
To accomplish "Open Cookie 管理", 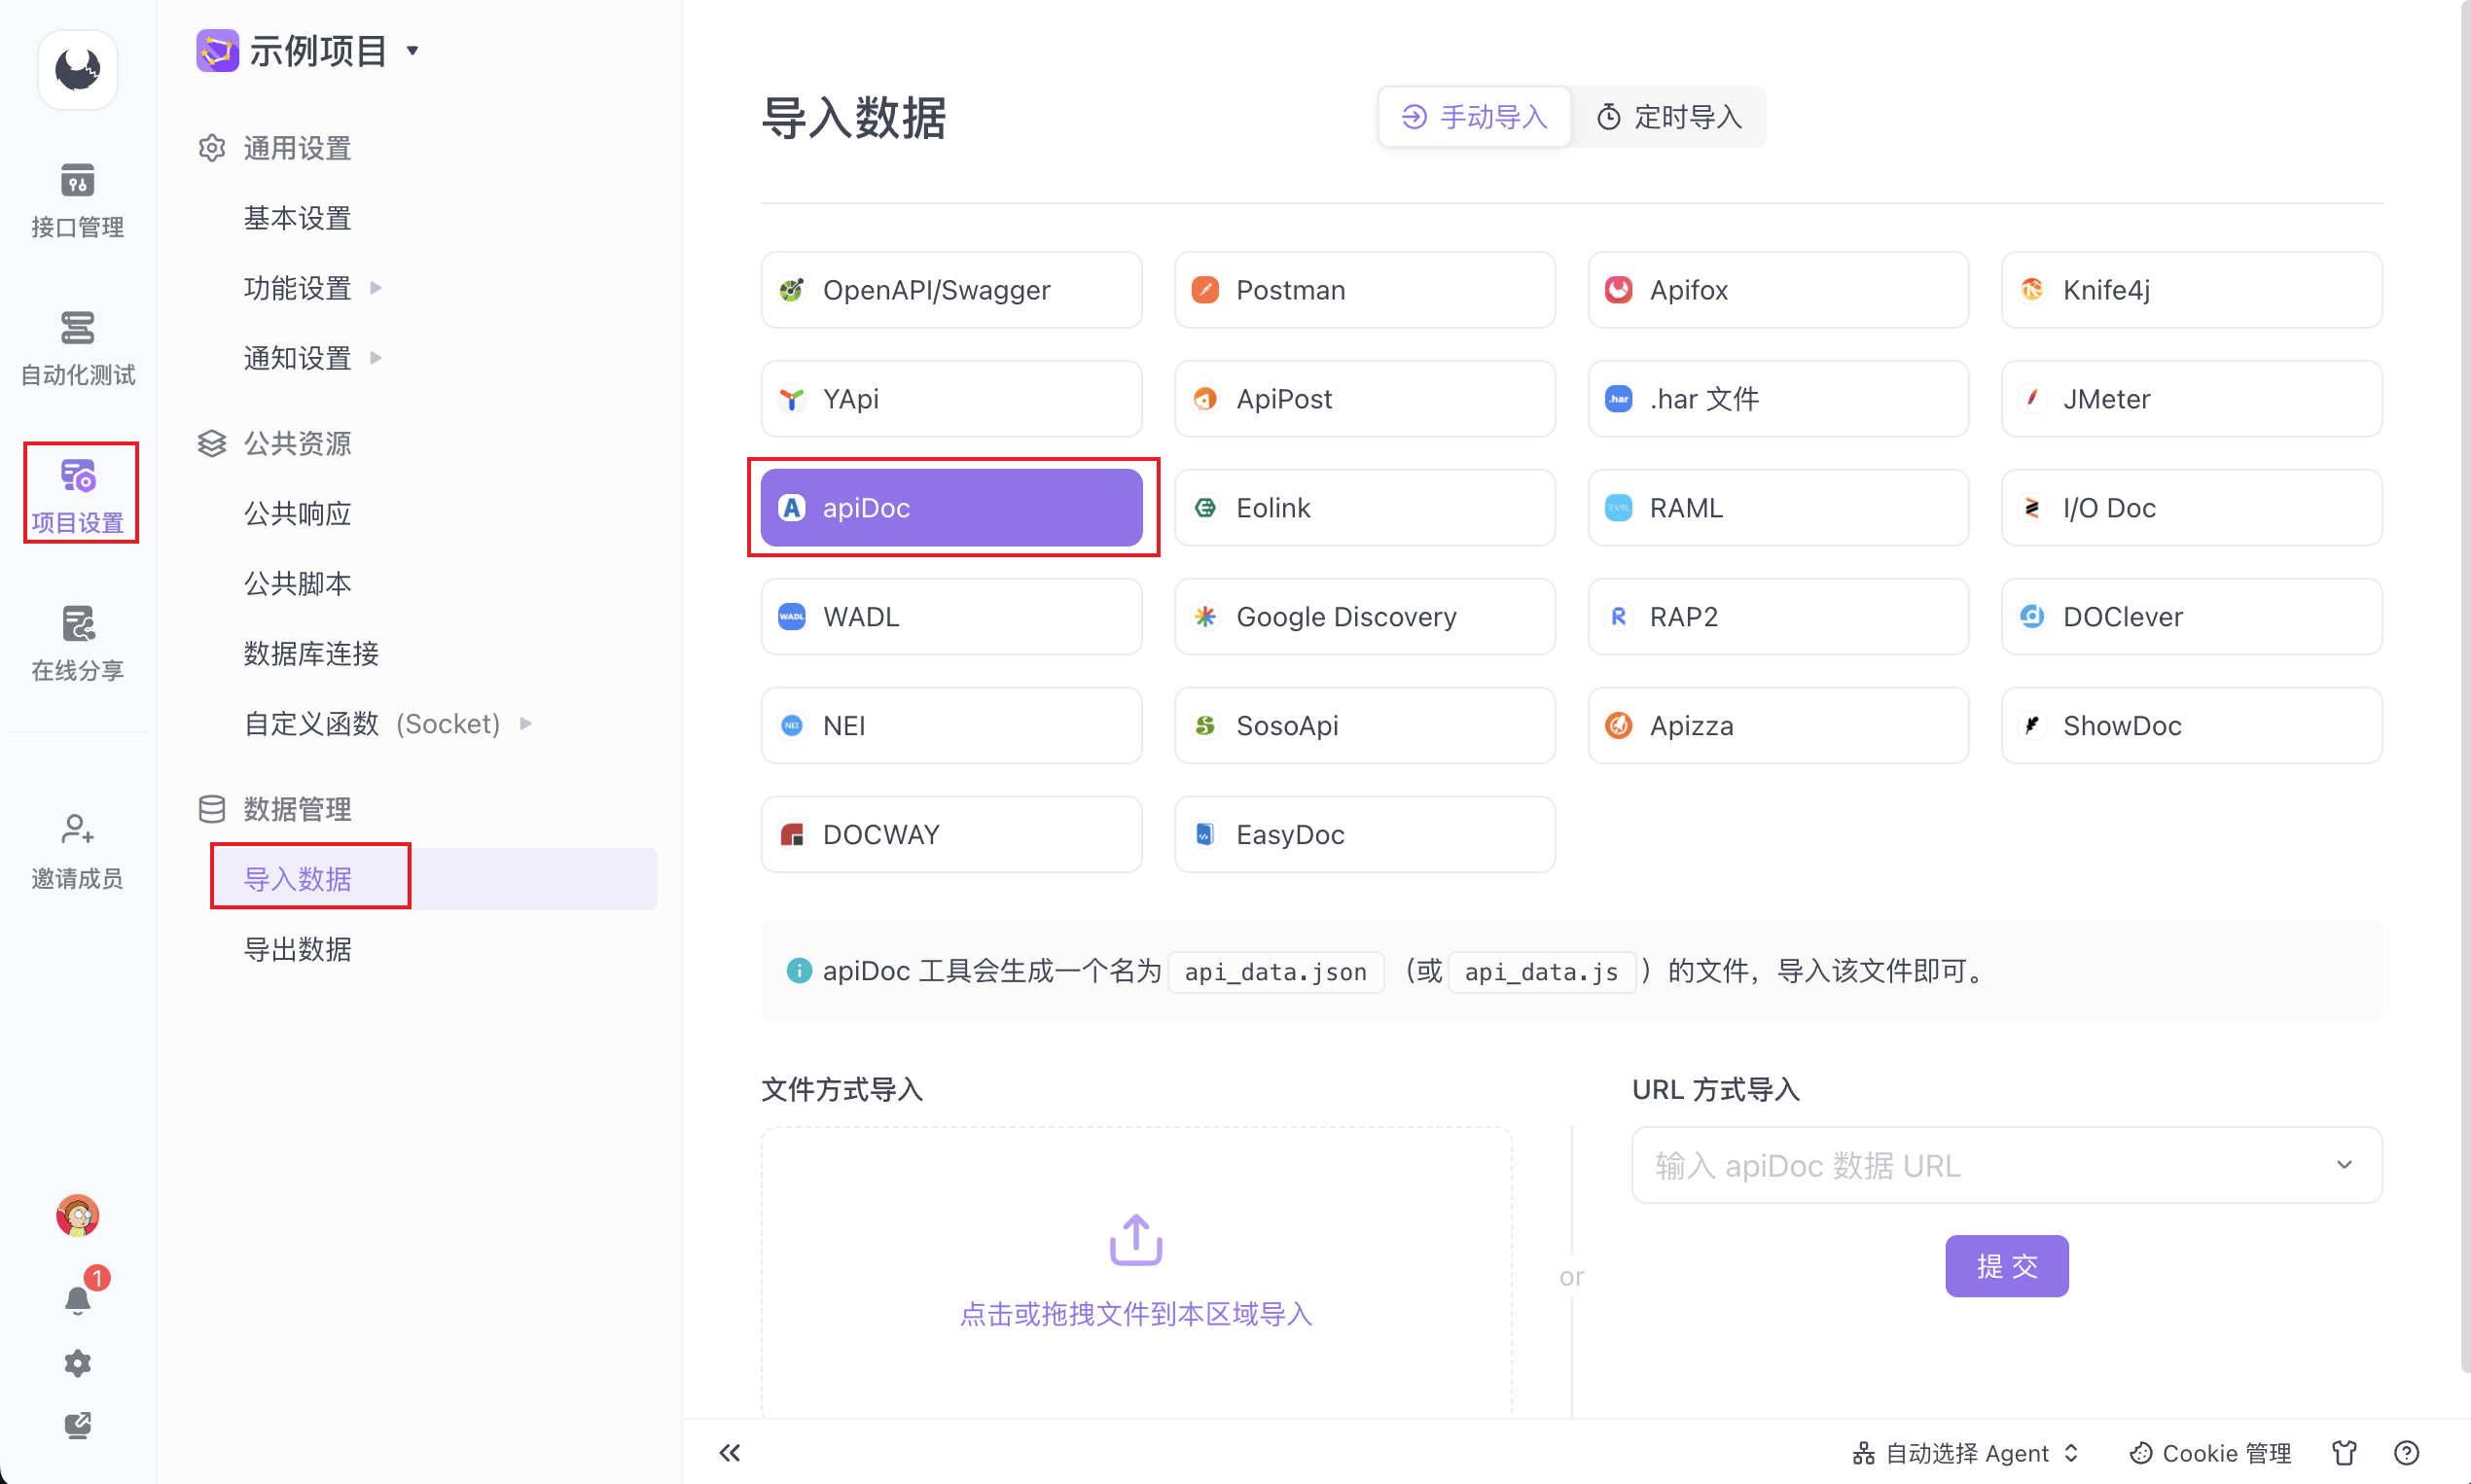I will [2210, 1452].
